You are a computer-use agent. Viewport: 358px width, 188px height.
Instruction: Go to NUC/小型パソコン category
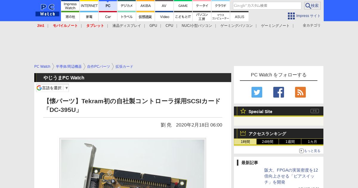(197, 26)
